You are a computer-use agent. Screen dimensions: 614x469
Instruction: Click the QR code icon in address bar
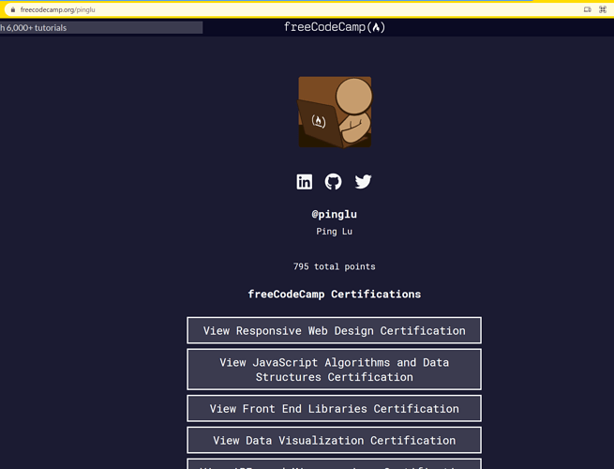[603, 9]
